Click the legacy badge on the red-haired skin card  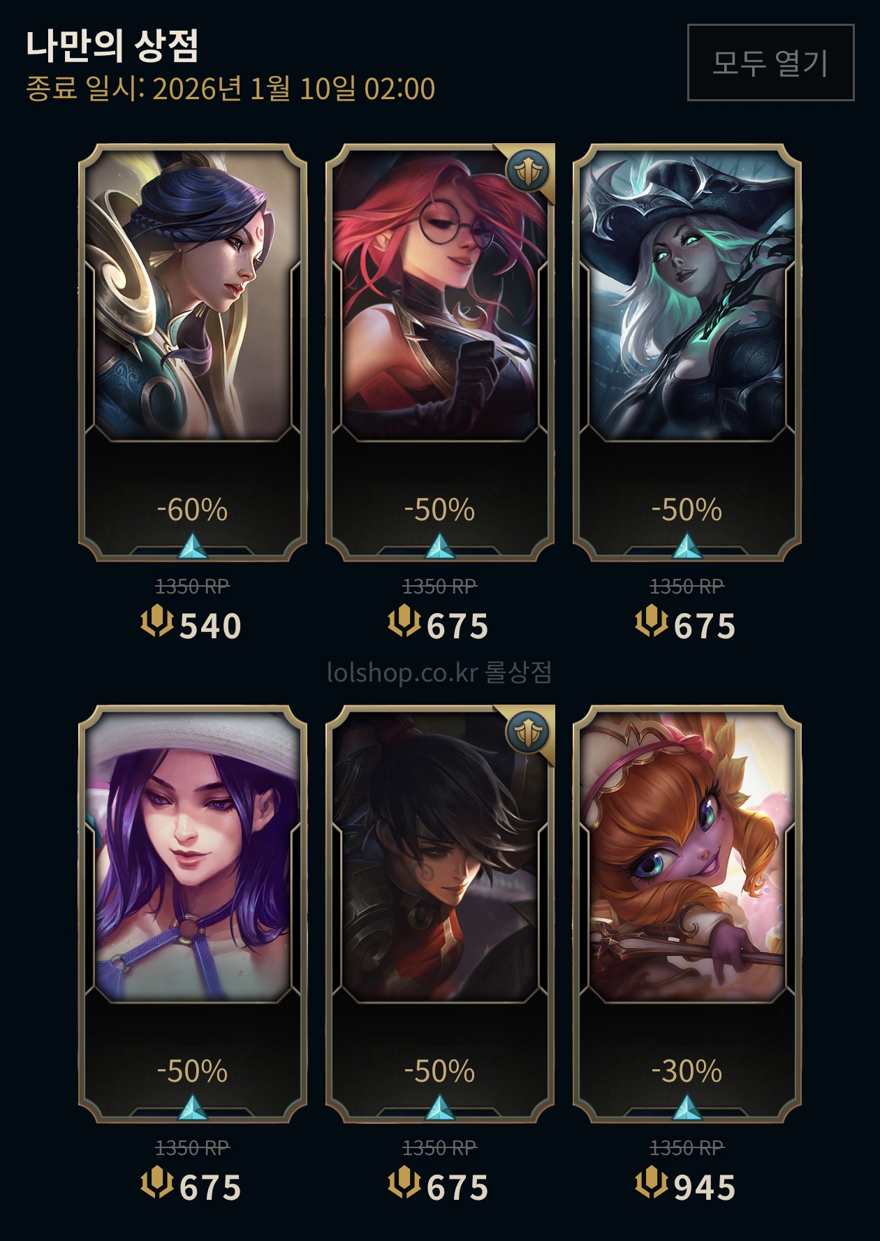coord(528,171)
